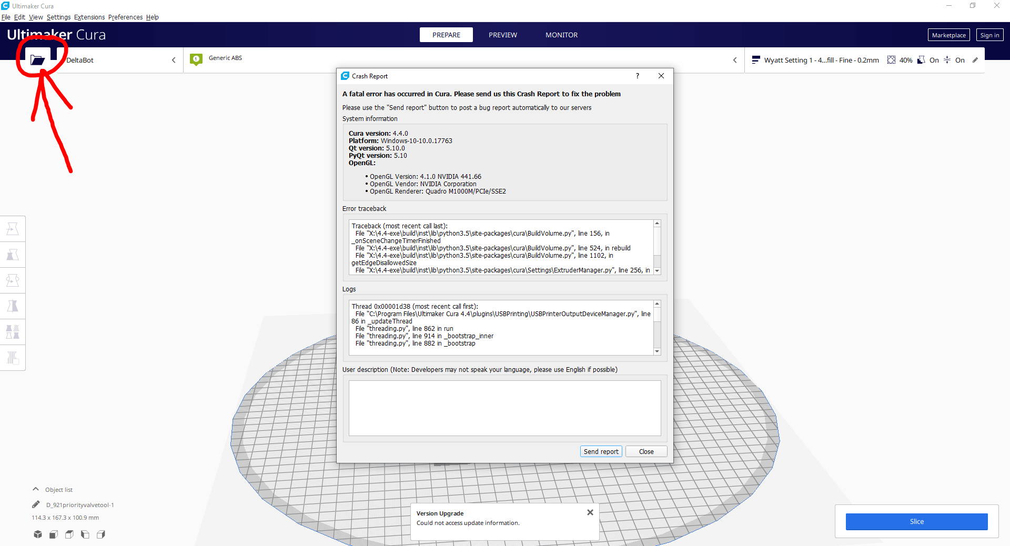1010x546 pixels.
Task: Switch to Right view cube
Action: [101, 534]
